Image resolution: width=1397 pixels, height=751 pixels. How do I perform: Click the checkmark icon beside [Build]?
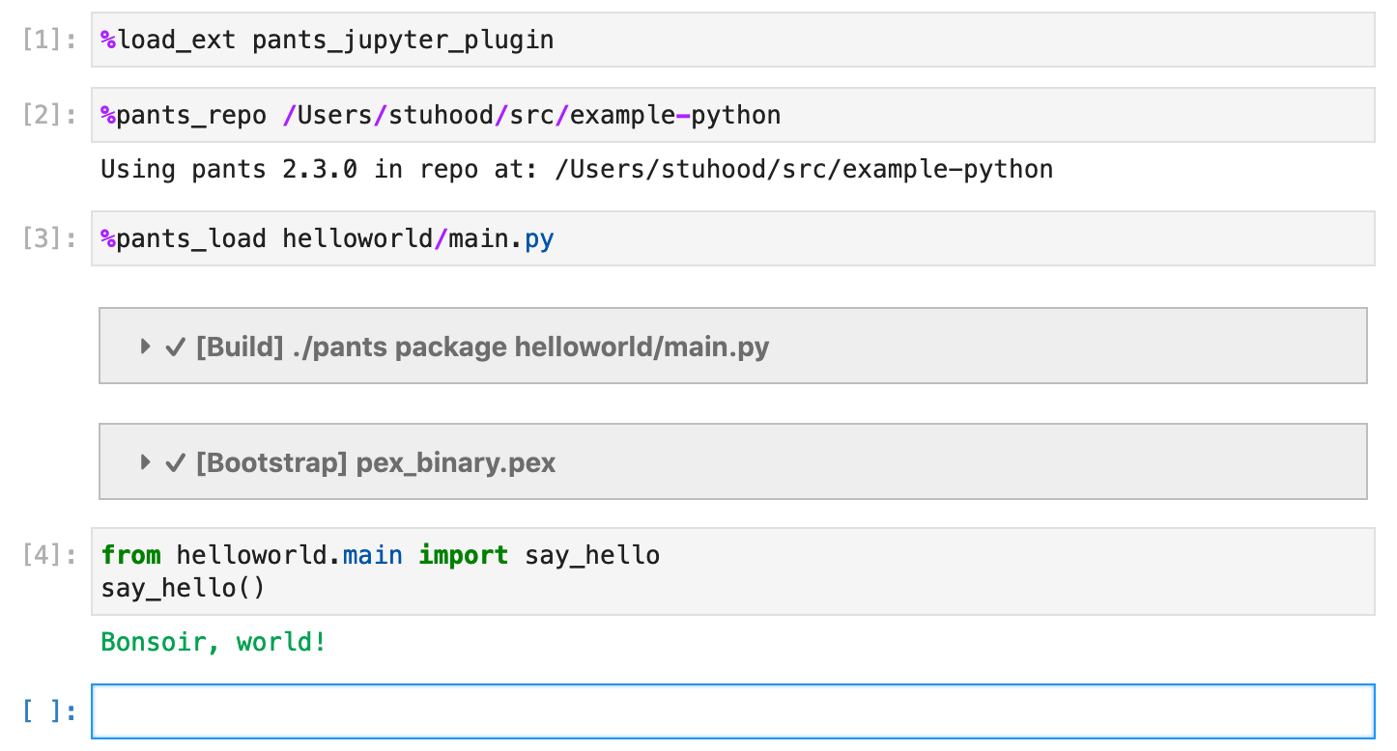175,348
